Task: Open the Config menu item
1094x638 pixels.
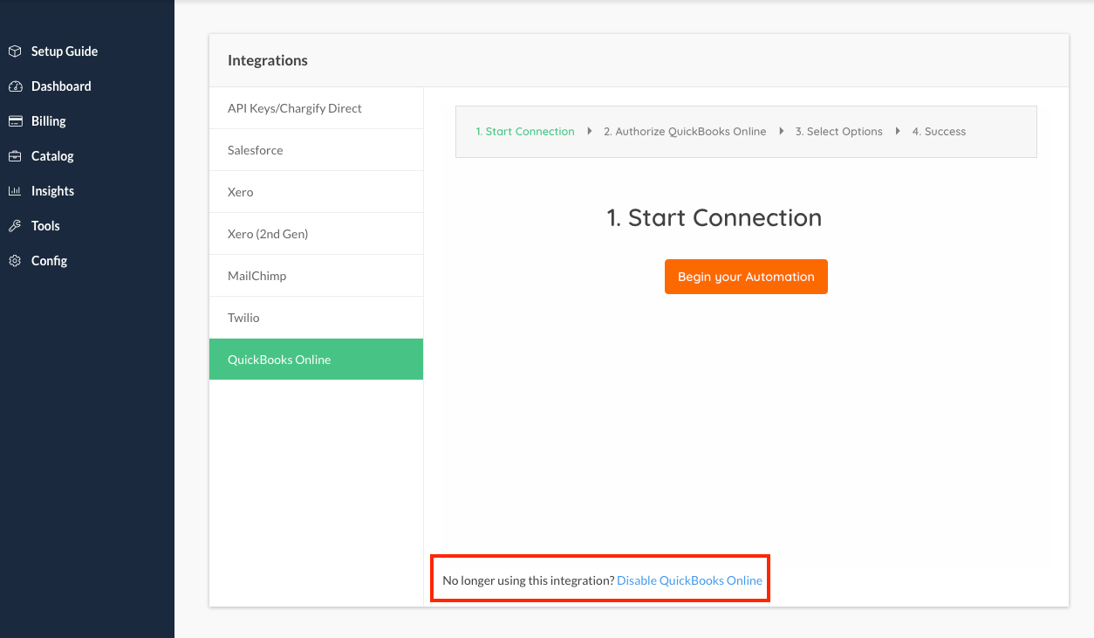Action: pyautogui.click(x=49, y=261)
